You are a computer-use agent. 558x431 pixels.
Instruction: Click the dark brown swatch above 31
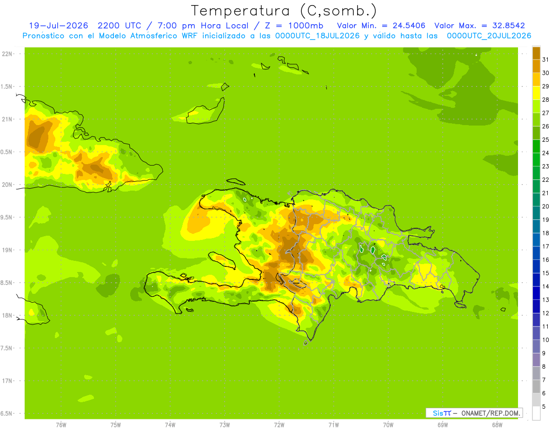536,53
